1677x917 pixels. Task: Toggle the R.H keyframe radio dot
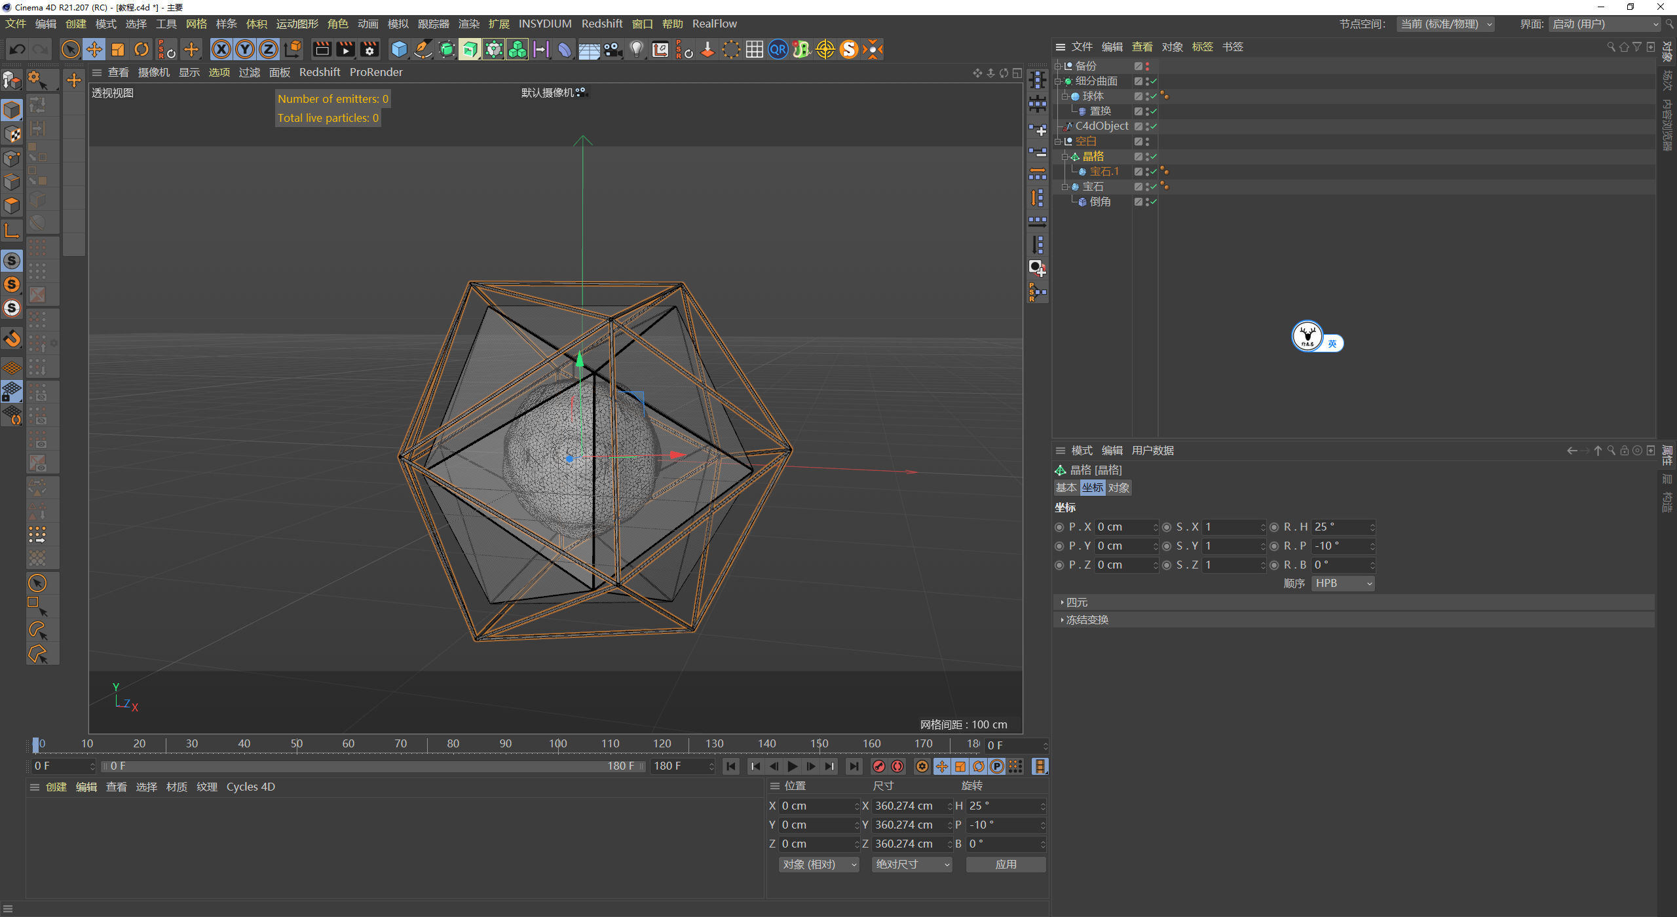[x=1274, y=527]
